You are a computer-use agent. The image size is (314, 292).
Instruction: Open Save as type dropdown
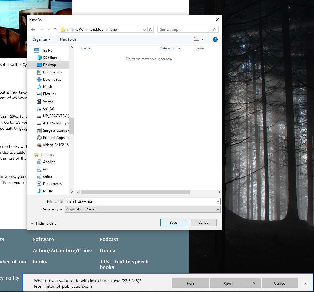point(142,209)
